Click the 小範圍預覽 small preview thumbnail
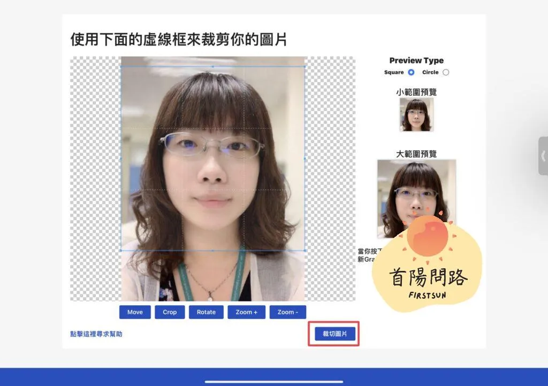The height and width of the screenshot is (386, 548). tap(416, 115)
